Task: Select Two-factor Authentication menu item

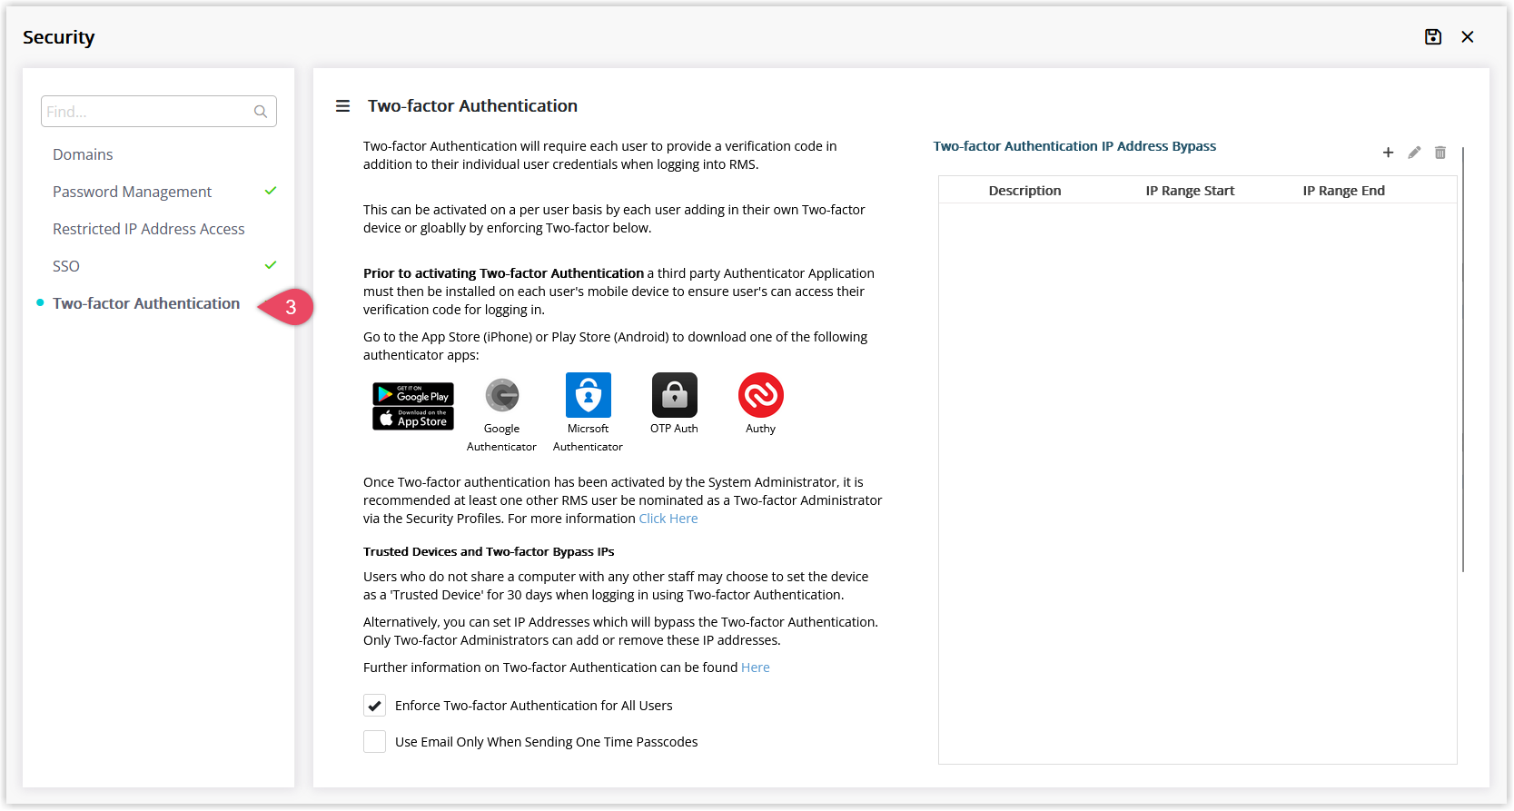Action: 146,303
